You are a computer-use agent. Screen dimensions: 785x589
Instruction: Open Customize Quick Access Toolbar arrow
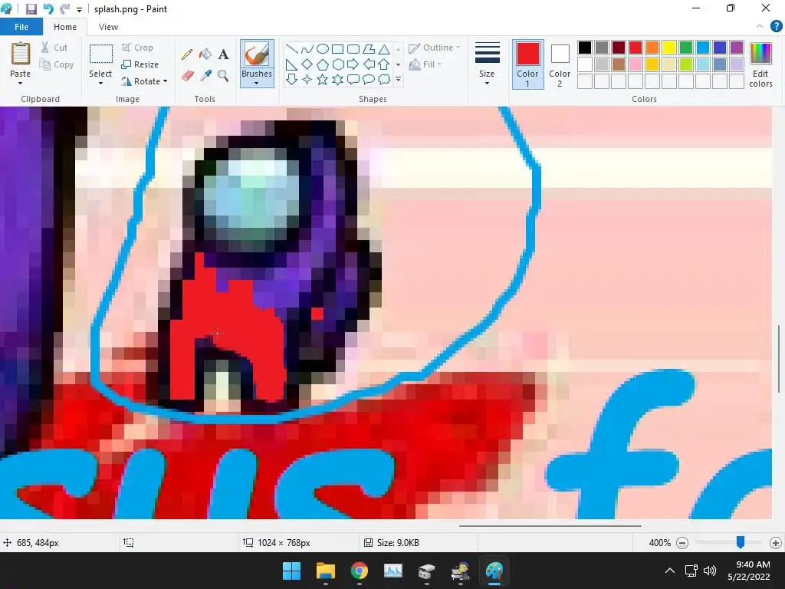(x=79, y=9)
